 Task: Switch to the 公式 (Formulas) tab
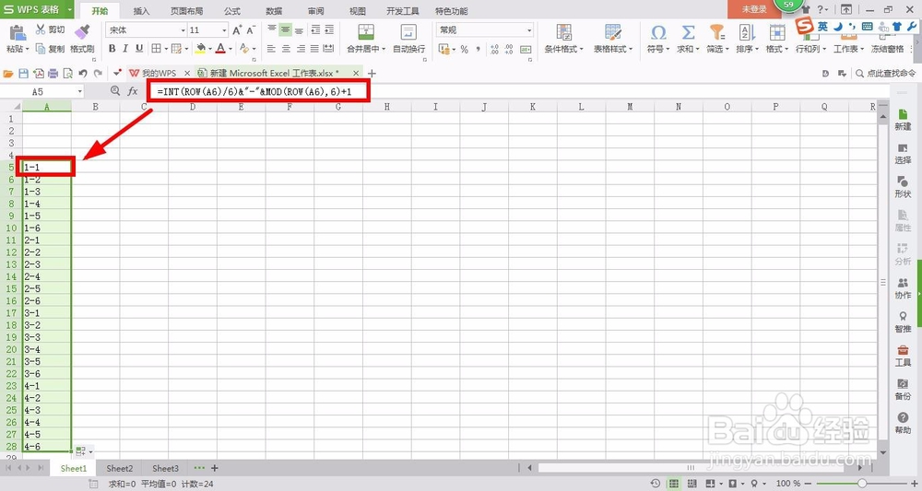(232, 10)
